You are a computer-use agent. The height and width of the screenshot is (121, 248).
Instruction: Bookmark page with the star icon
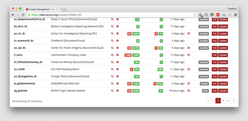click(x=194, y=15)
